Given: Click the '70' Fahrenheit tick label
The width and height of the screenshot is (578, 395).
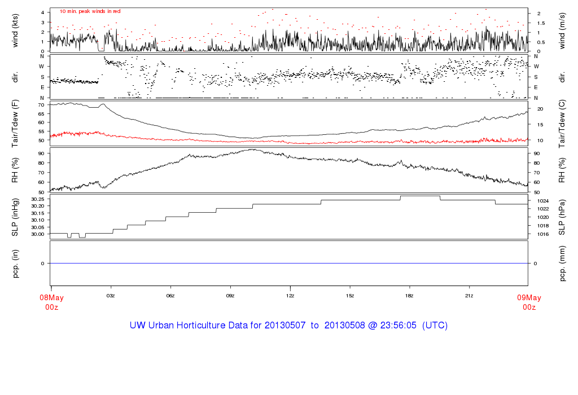Looking at the screenshot, I should click(x=42, y=105).
